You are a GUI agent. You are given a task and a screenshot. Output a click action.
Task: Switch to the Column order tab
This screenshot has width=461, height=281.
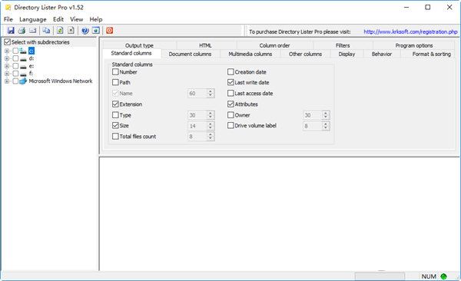pos(274,45)
